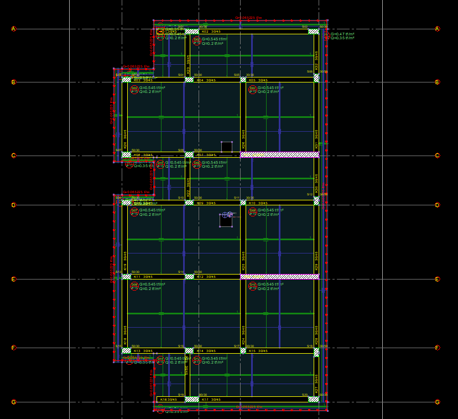Select the right axis G grid bubble
Viewport: 458px width, 419px height.
[x=437, y=402]
